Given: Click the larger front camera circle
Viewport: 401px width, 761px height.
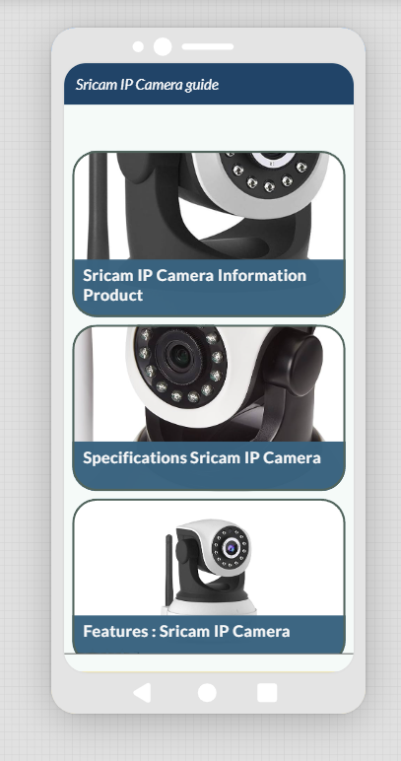Looking at the screenshot, I should coord(163,46).
